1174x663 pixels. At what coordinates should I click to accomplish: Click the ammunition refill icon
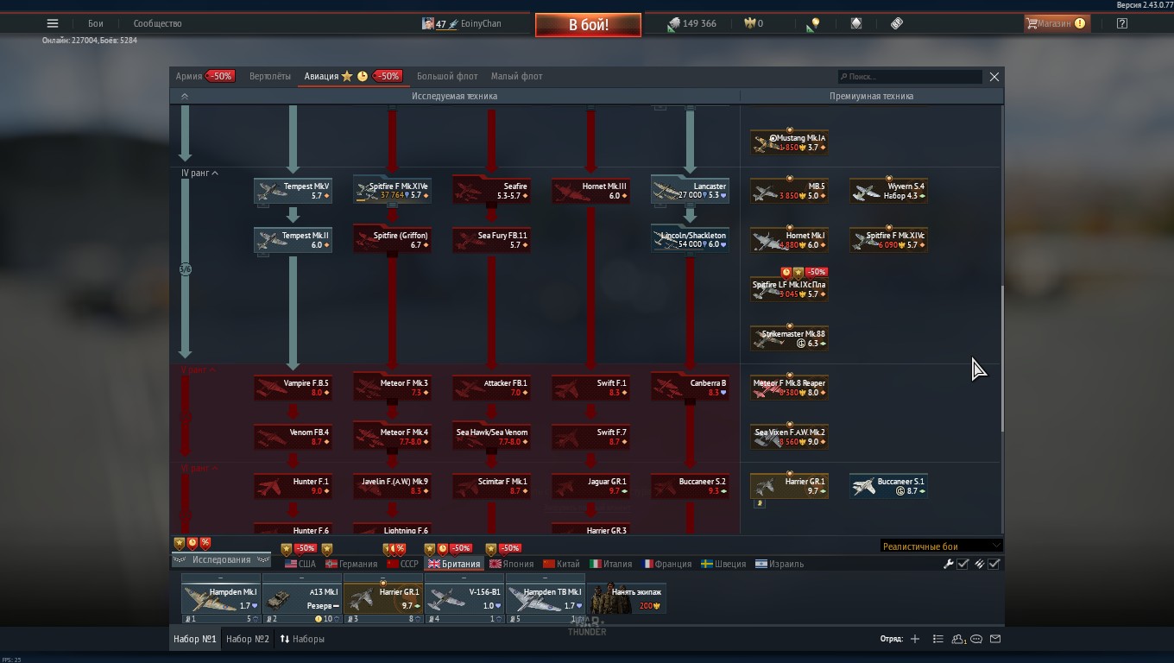point(979,565)
